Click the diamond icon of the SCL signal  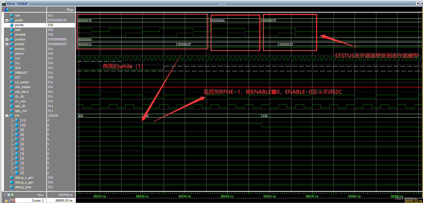click(12, 63)
